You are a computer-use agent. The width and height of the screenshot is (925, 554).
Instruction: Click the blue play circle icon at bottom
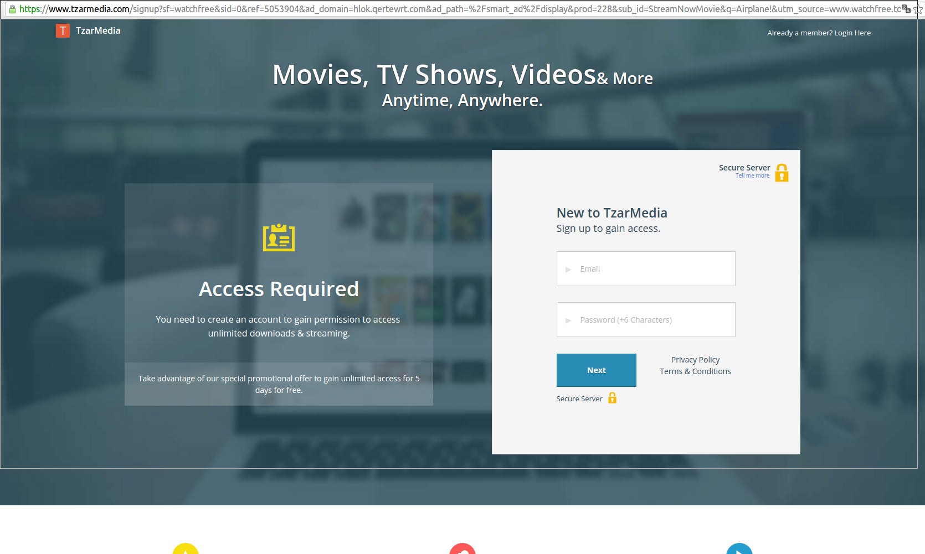tap(739, 548)
